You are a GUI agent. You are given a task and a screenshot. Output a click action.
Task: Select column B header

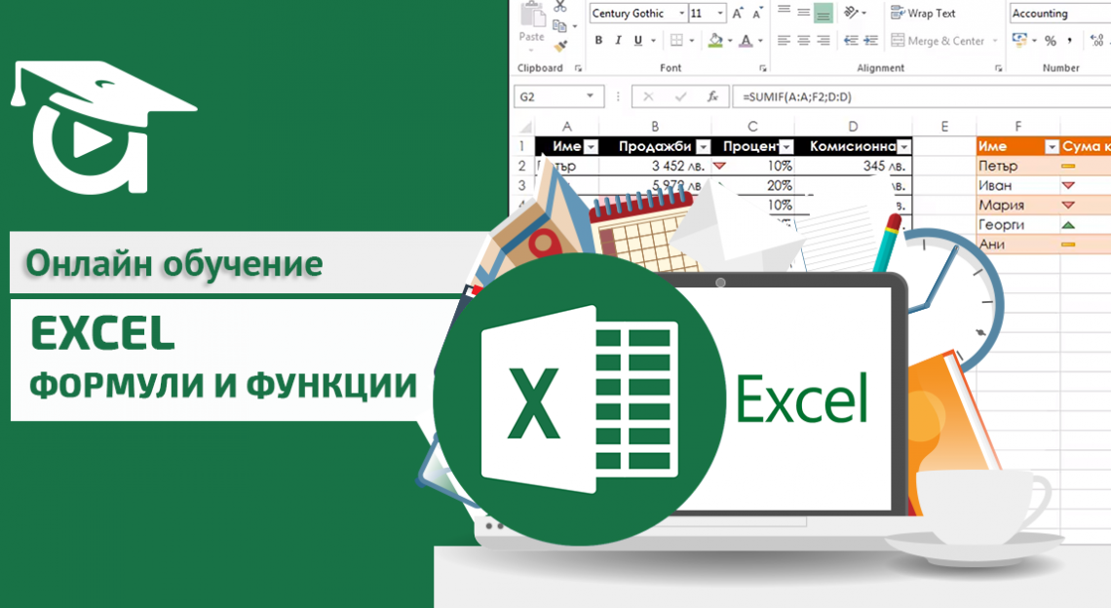[x=655, y=126]
